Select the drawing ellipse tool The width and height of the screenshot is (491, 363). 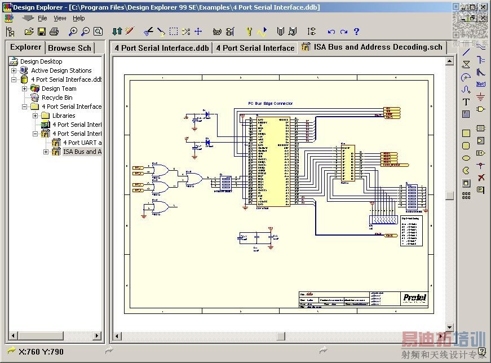click(x=466, y=158)
